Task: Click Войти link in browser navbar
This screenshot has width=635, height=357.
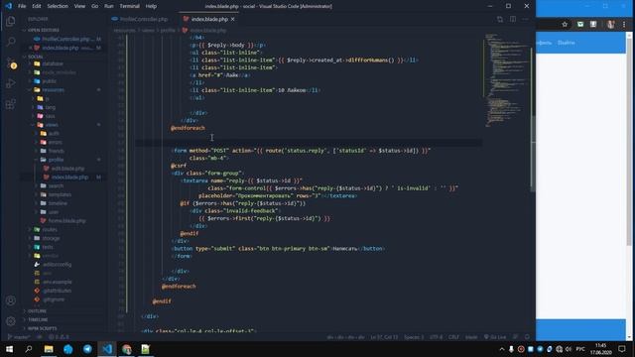Action: pyautogui.click(x=567, y=43)
